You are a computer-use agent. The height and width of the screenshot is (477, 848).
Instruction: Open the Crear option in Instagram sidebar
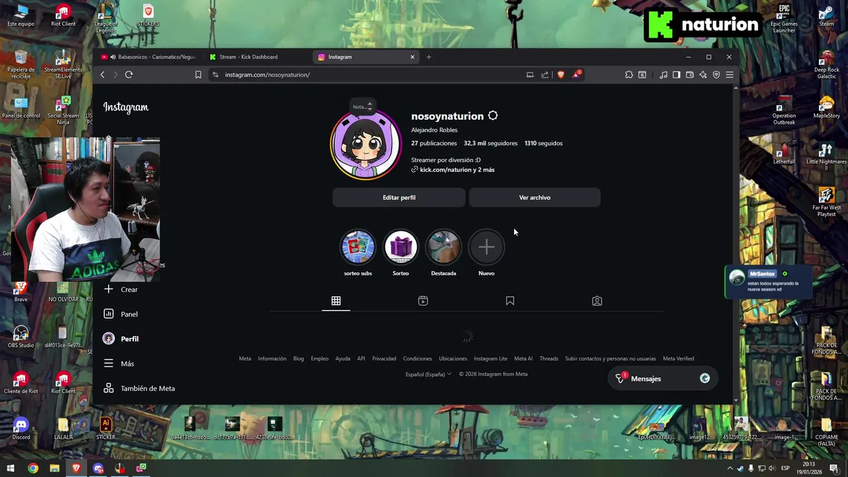121,290
